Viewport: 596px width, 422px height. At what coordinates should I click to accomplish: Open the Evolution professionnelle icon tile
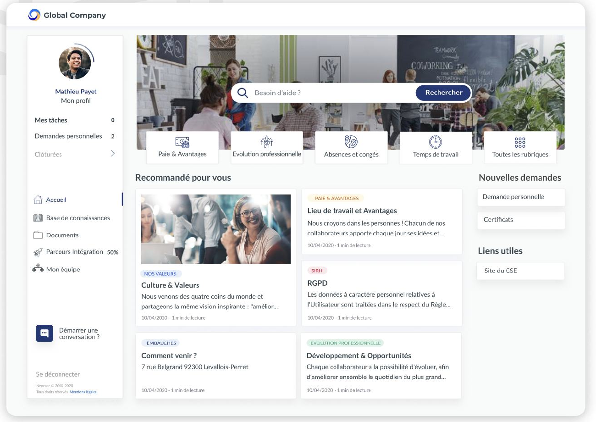(267, 148)
